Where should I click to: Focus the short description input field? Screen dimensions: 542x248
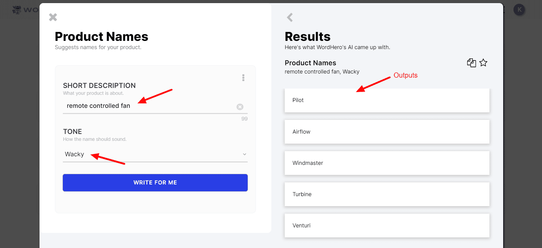point(148,106)
